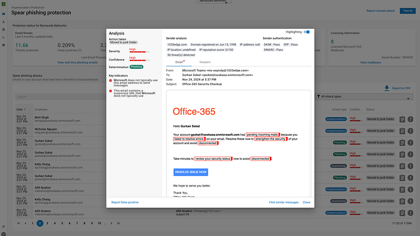Click the 1033edge.com sender domain chip
420x236 pixels.
pos(177,44)
